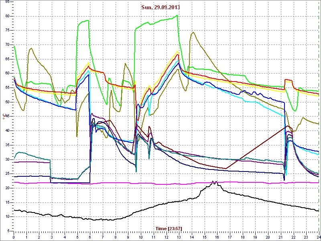Click hour 11 on the time axis

pyautogui.click(x=153, y=237)
